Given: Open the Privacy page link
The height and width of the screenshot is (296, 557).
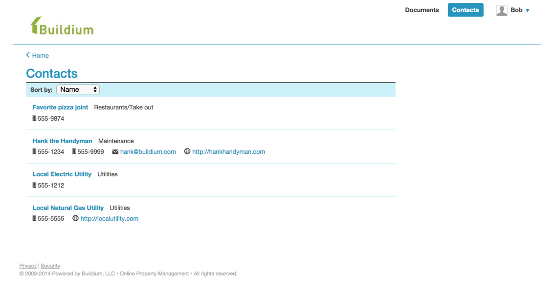Looking at the screenshot, I should tap(28, 265).
